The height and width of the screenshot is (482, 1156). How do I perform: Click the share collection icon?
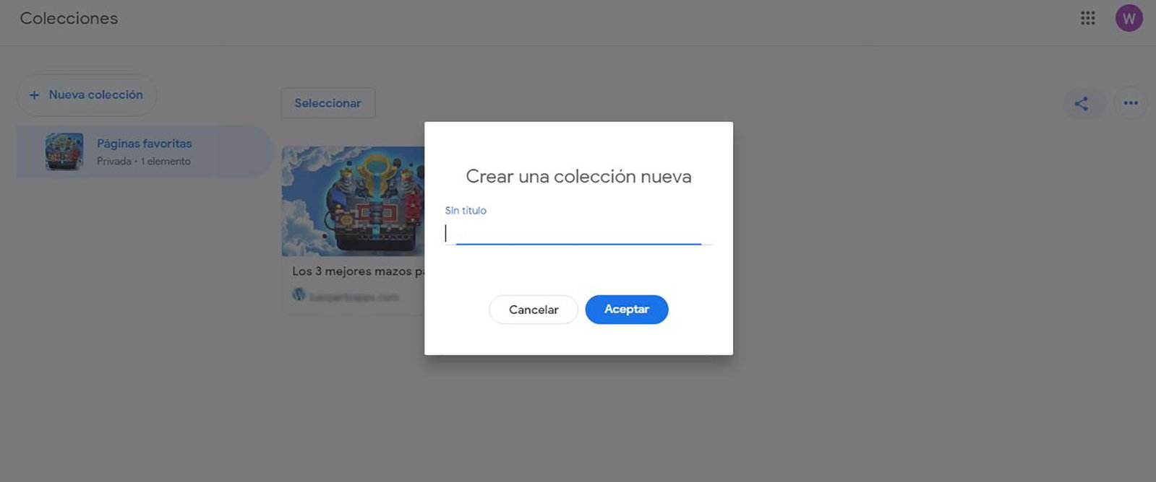click(1082, 104)
